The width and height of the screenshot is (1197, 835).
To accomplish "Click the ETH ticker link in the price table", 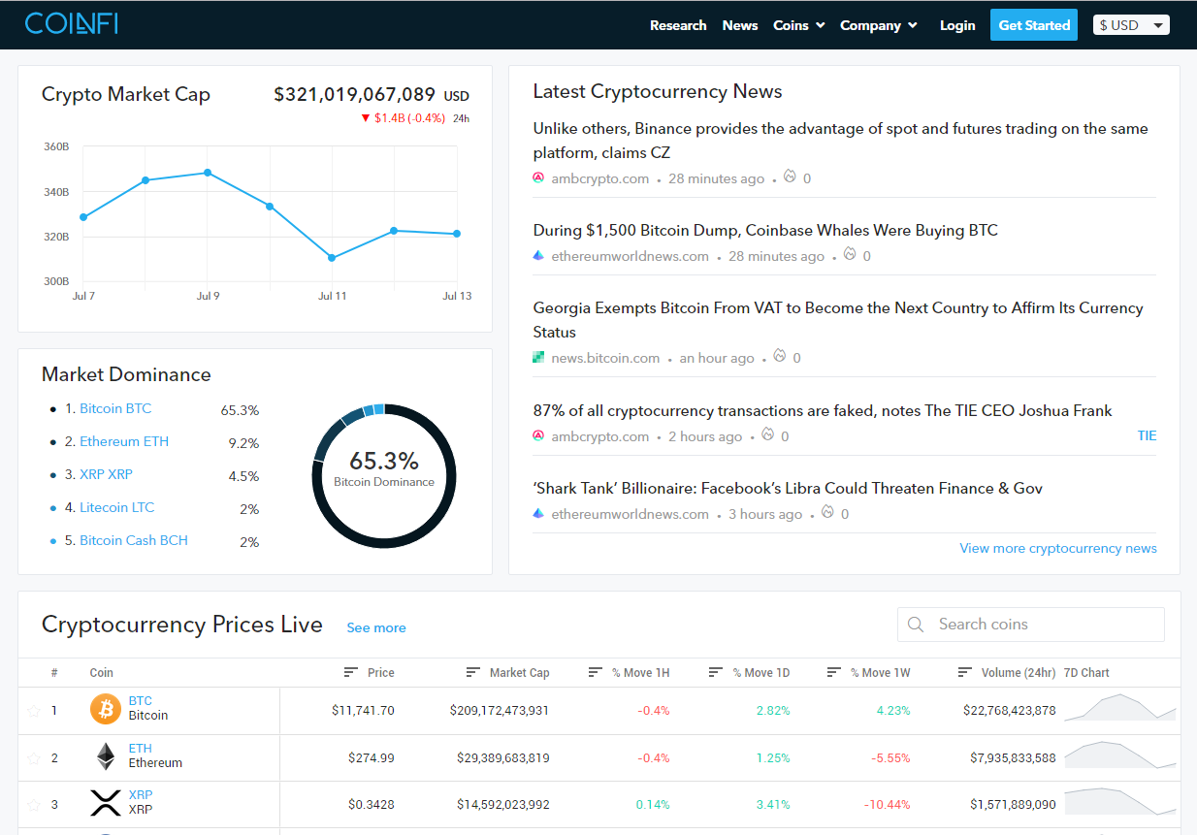I will (140, 748).
